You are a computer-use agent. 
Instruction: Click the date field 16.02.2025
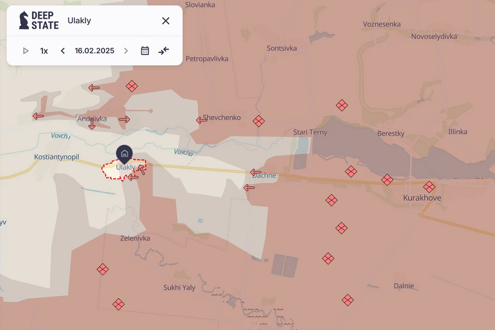click(95, 51)
